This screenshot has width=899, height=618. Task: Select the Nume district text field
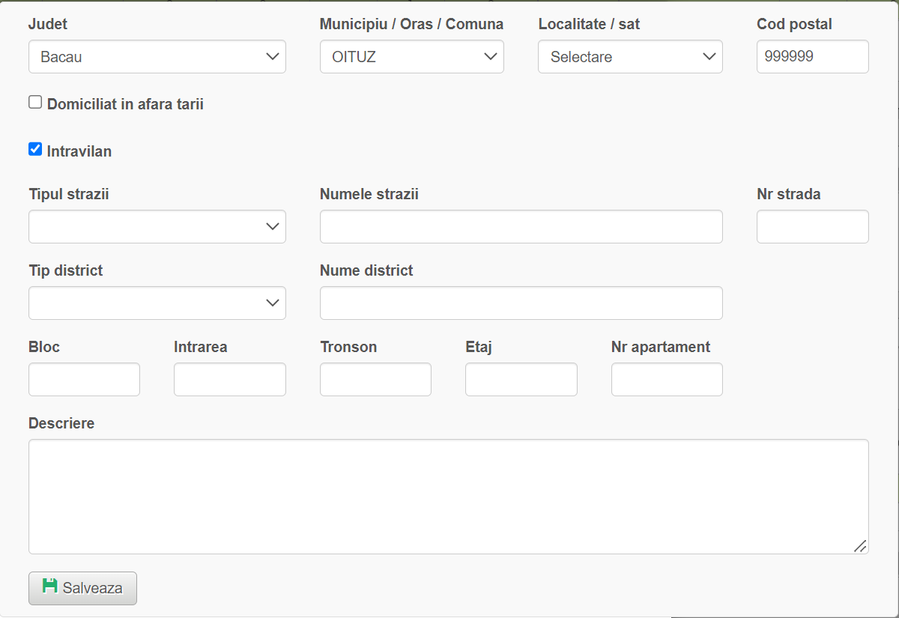tap(521, 303)
